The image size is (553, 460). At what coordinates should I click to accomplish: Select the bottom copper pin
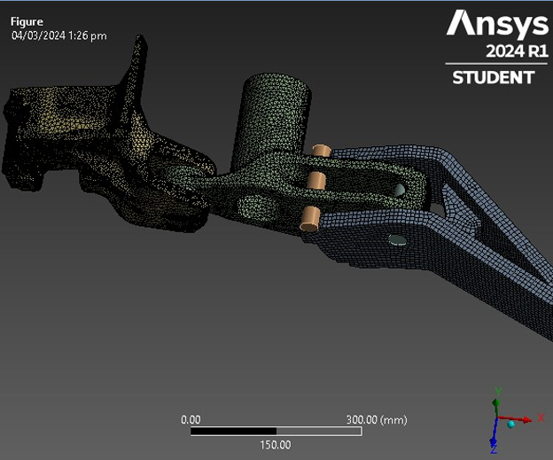pos(309,217)
